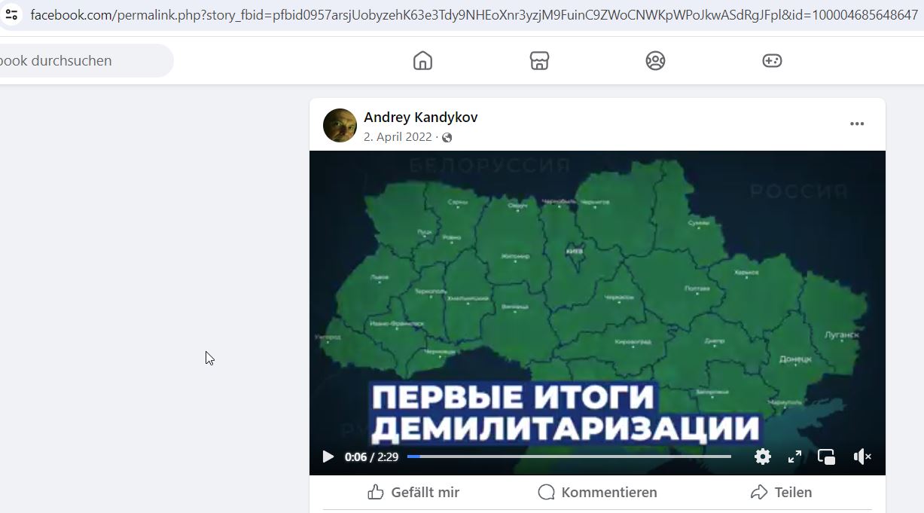Click the Gefällt mir like button
Screen dimensions: 924x513
coord(414,493)
